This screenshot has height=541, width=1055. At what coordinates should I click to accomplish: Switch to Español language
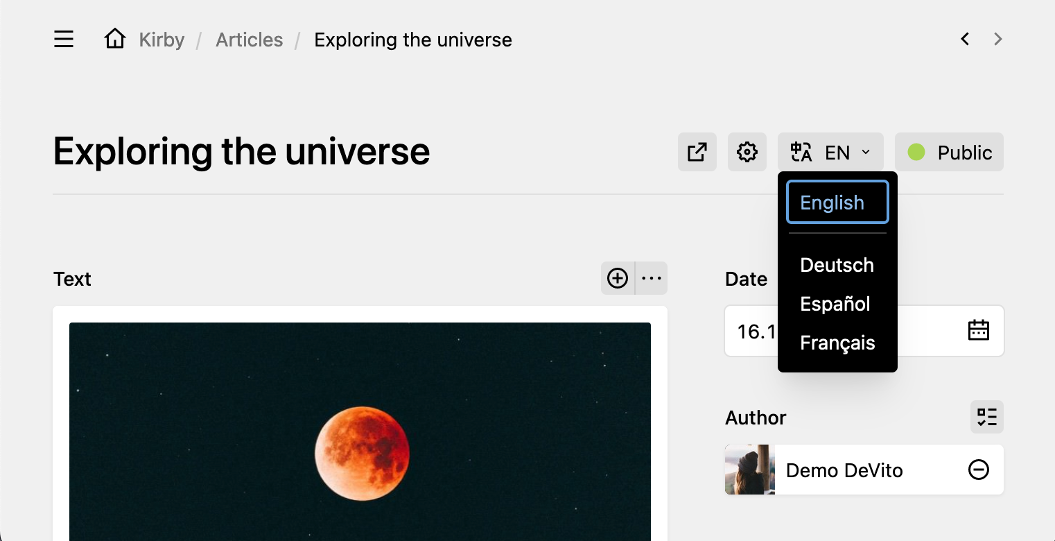tap(837, 304)
